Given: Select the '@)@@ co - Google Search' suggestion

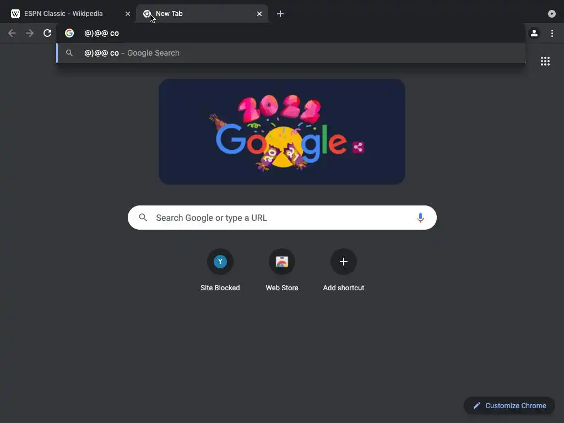Looking at the screenshot, I should coord(291,53).
